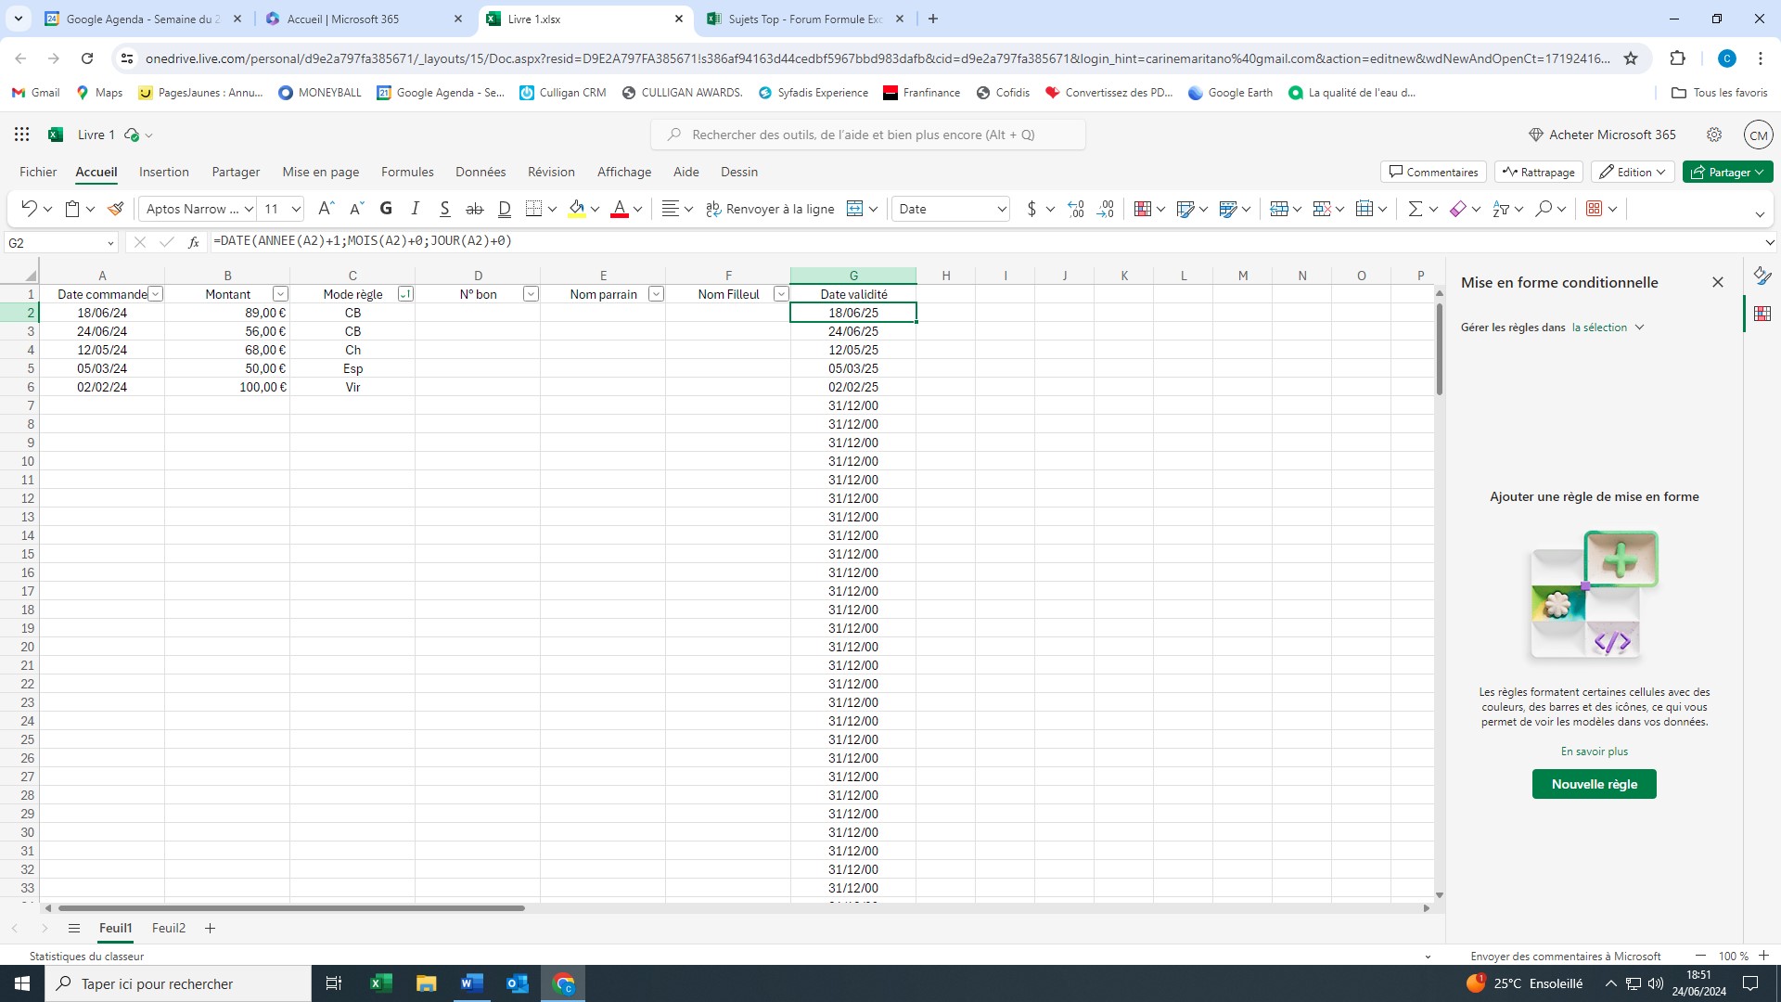Click Acheter Microsoft 365

pyautogui.click(x=1603, y=135)
